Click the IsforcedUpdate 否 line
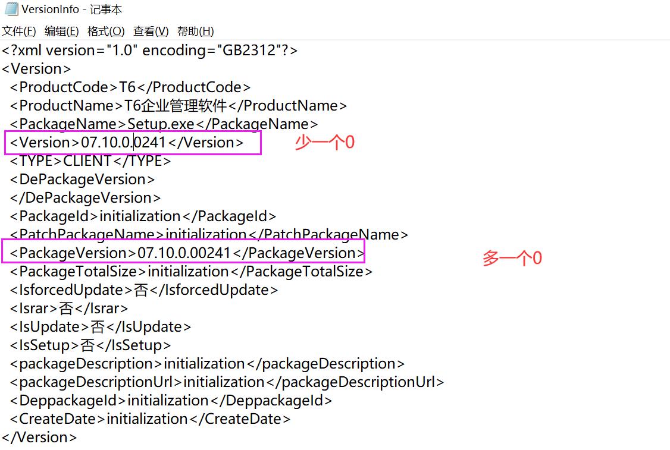The image size is (670, 450). (143, 290)
